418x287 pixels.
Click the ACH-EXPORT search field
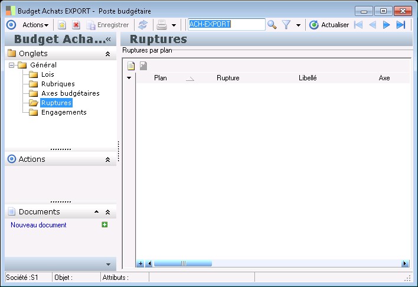click(227, 24)
